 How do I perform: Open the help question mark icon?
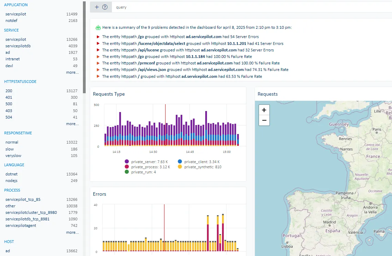[x=105, y=7]
